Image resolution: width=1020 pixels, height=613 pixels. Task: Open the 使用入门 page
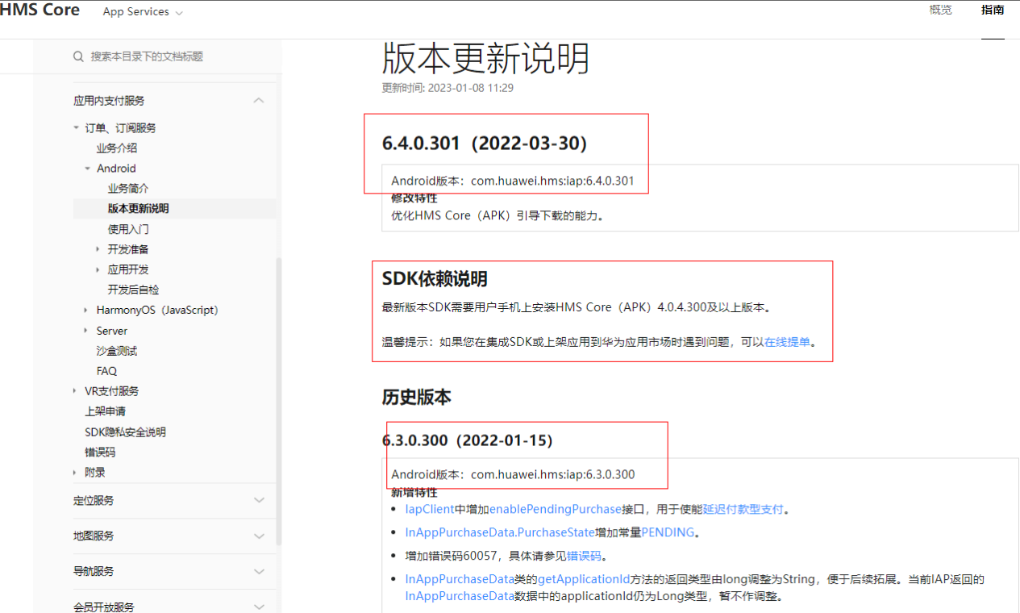[x=128, y=229]
